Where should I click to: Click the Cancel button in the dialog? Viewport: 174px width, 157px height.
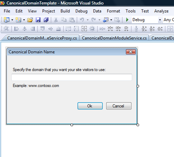[119, 106]
